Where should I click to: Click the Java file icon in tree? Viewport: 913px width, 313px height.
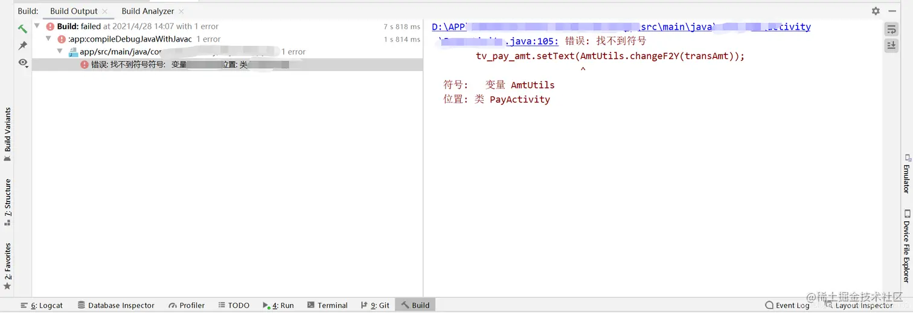73,52
